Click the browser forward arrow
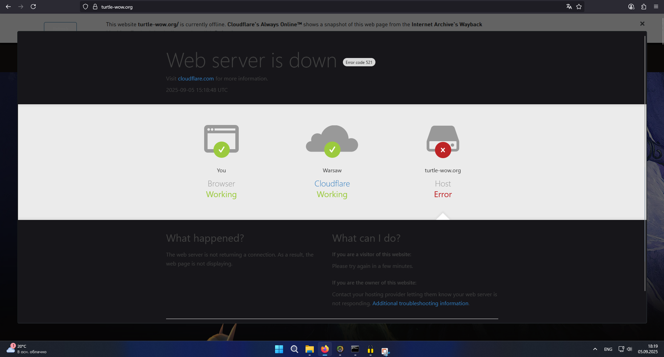Image resolution: width=664 pixels, height=357 pixels. point(21,7)
